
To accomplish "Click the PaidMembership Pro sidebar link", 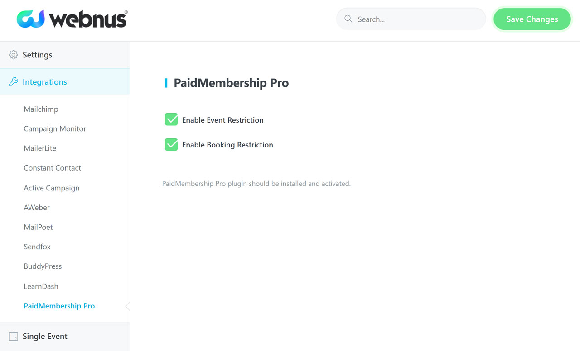I will (x=59, y=306).
